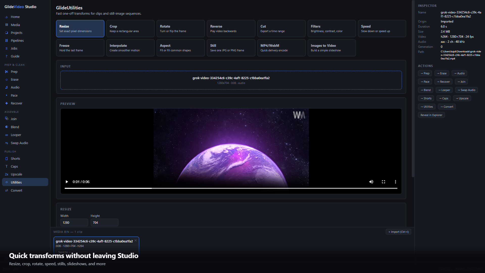Viewport: 485px width, 273px height.
Task: Open the Pipelines sidebar icon
Action: click(x=7, y=41)
